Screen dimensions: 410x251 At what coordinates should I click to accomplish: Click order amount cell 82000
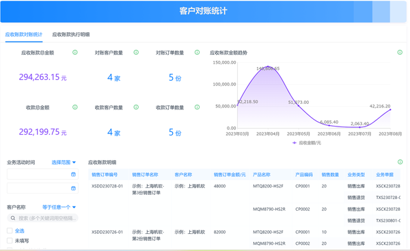pos(219,232)
